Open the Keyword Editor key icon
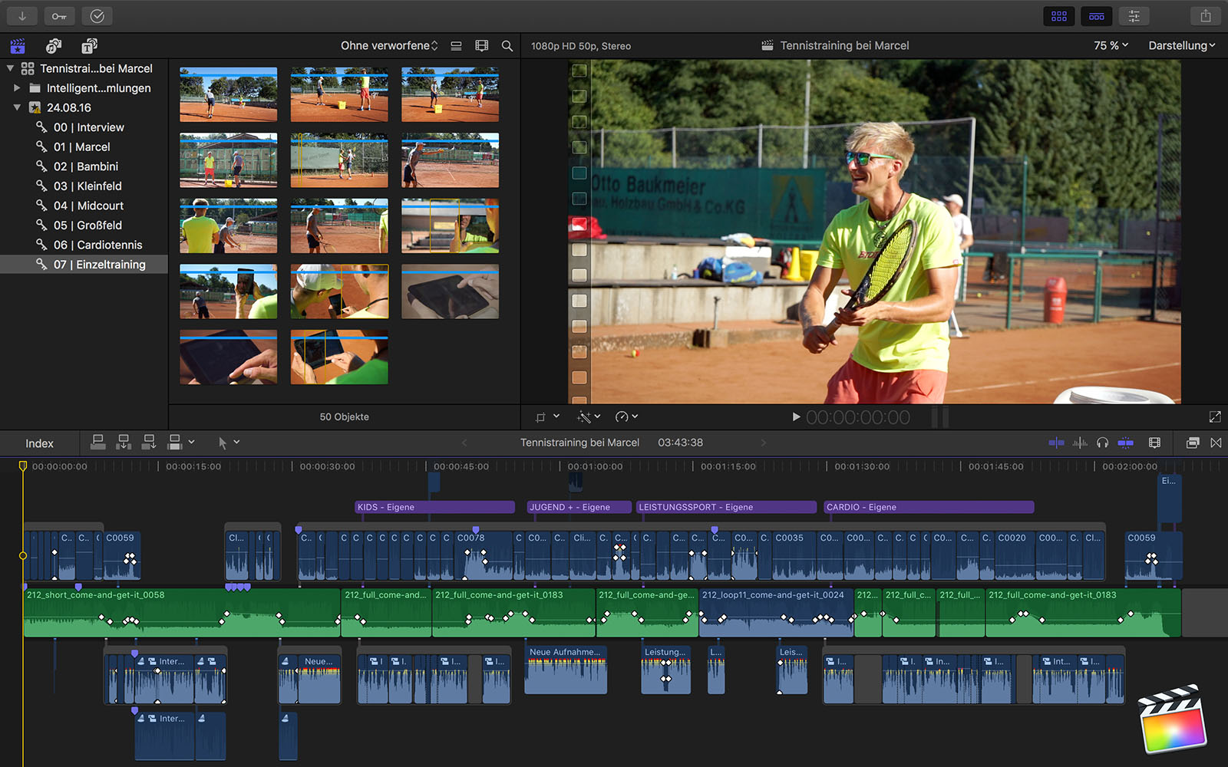This screenshot has height=767, width=1228. point(59,15)
